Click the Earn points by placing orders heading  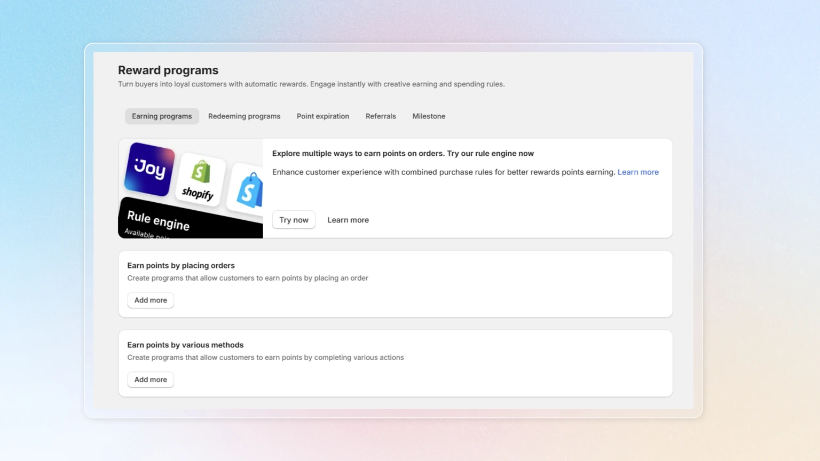(181, 266)
